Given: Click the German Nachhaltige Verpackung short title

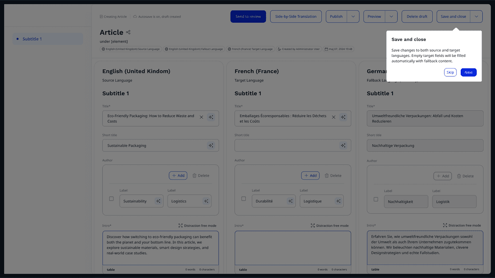Looking at the screenshot, I should 425,146.
